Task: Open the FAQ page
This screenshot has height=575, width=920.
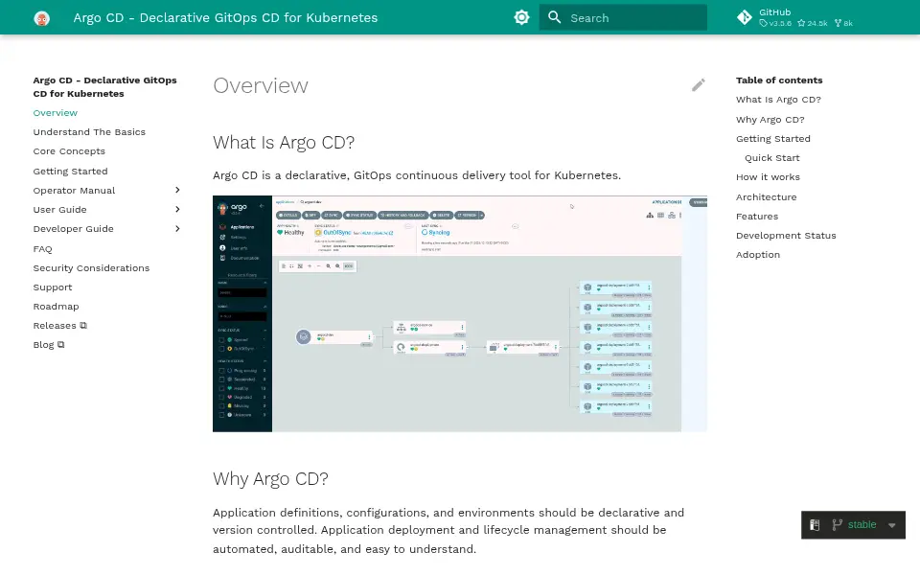Action: point(43,249)
